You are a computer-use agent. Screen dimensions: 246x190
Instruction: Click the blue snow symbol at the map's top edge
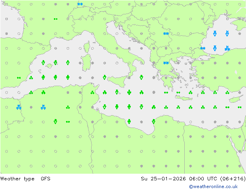coord(80,4)
